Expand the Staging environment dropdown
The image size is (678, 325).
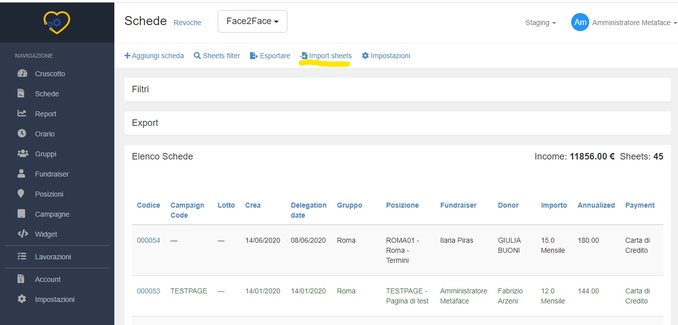point(540,23)
